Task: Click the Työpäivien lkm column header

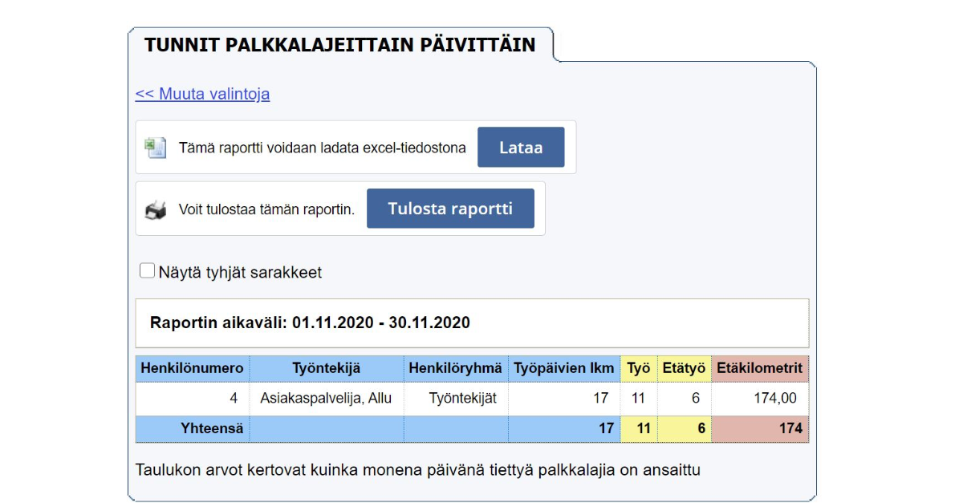Action: point(563,368)
